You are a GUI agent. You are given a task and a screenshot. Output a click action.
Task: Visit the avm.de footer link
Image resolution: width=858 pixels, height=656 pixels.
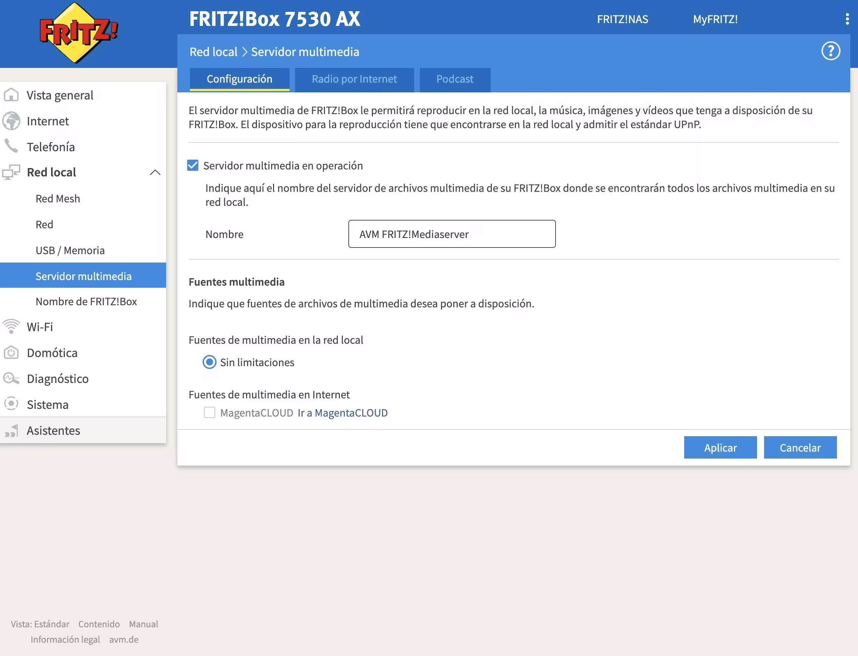pos(124,639)
